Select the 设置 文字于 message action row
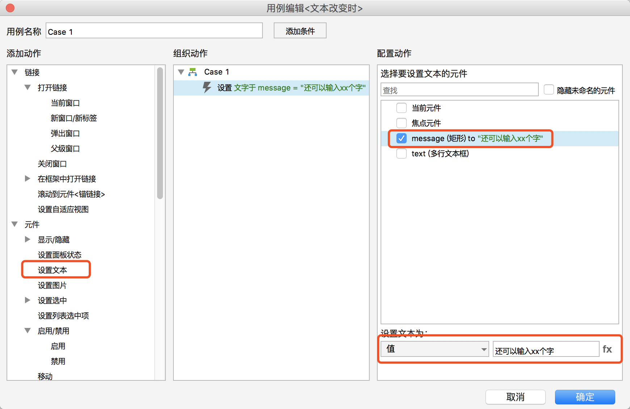630x409 pixels. [271, 88]
